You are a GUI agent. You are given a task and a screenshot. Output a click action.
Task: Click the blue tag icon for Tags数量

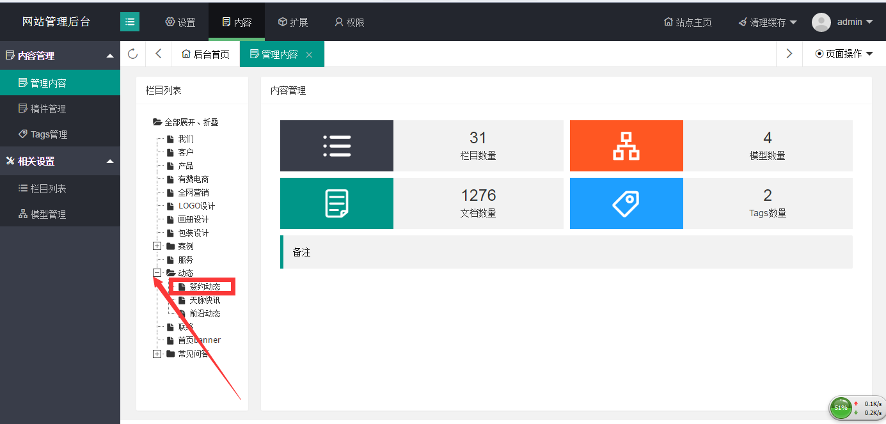pos(626,203)
